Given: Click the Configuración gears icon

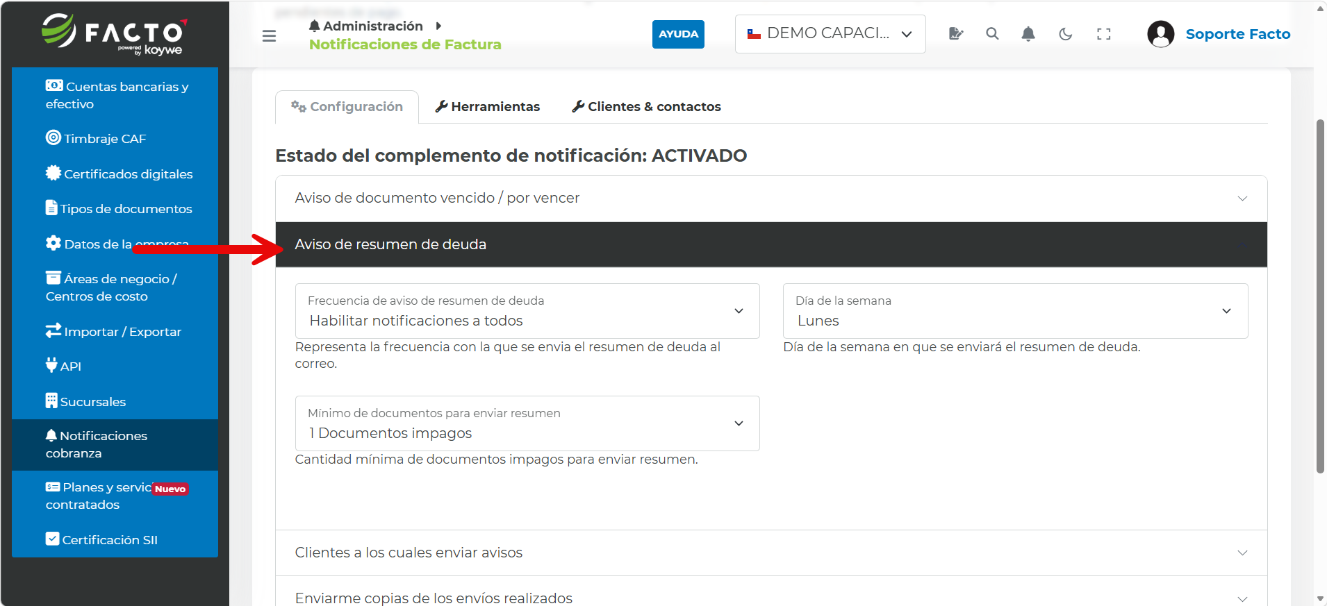Looking at the screenshot, I should point(299,106).
